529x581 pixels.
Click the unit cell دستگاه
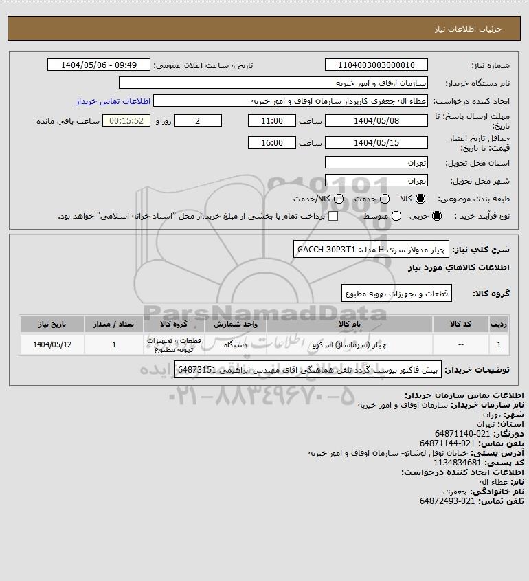[236, 344]
